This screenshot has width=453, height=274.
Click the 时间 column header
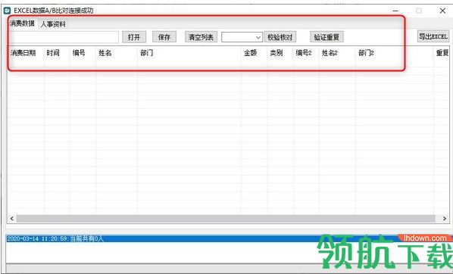57,53
